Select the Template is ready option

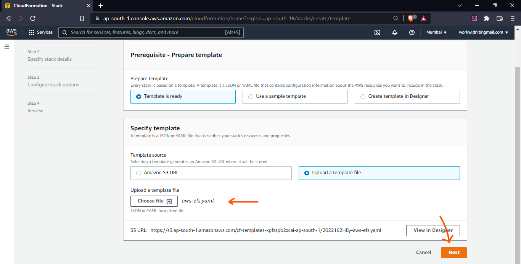(x=183, y=97)
